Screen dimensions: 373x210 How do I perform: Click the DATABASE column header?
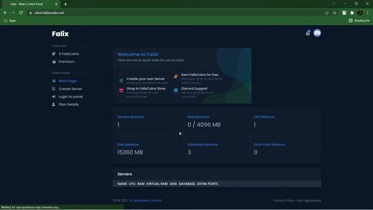[186, 184]
